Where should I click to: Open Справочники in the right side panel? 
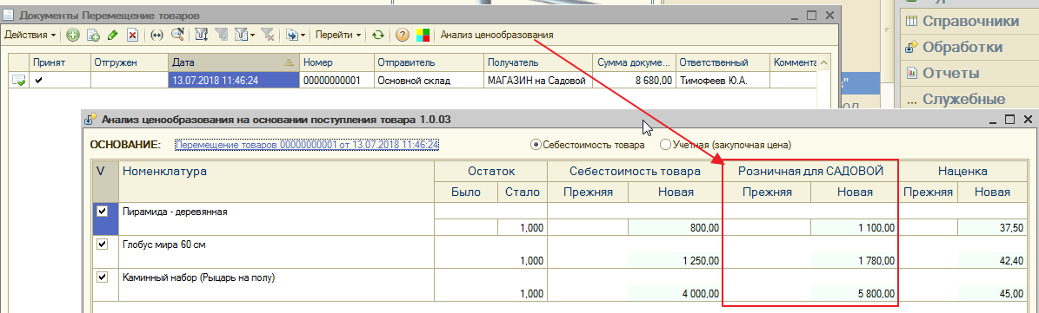[x=971, y=21]
